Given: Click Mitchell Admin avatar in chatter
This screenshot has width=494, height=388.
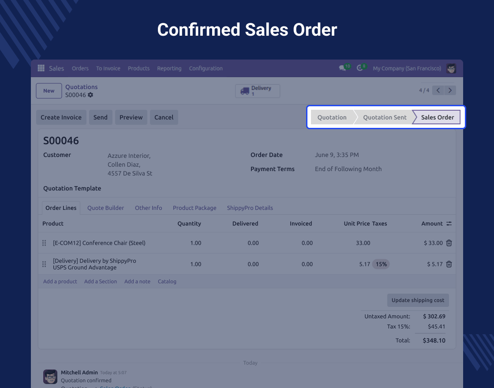Looking at the screenshot, I should [50, 377].
